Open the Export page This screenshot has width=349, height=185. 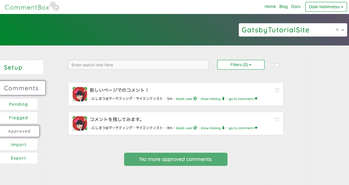(19, 158)
